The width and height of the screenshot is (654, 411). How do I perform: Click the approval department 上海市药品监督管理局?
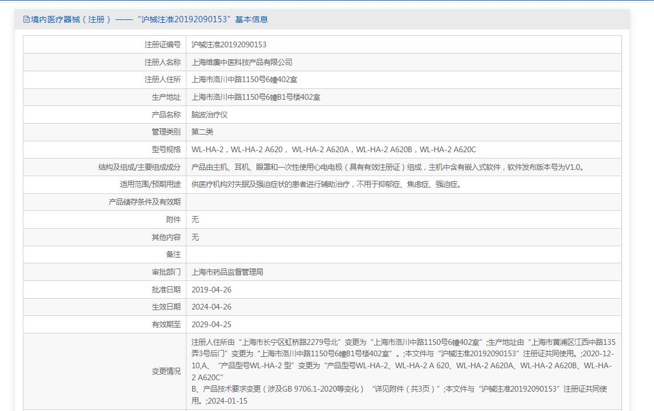click(x=227, y=272)
